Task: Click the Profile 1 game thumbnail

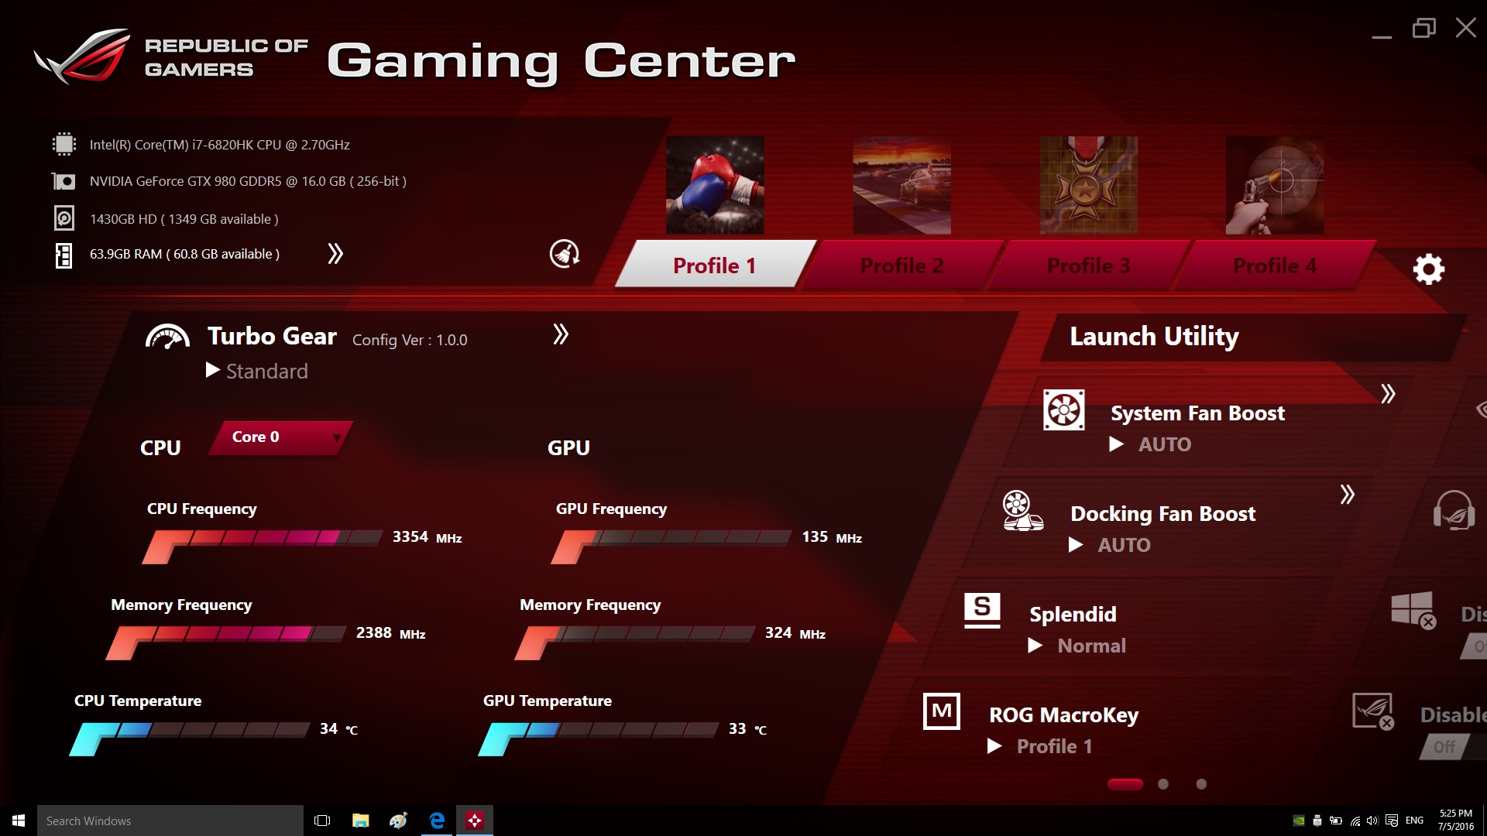Action: [715, 183]
